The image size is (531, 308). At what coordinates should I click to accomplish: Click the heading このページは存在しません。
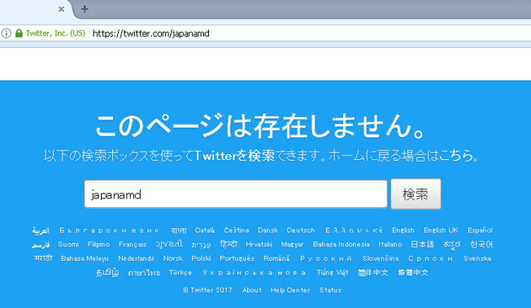(x=260, y=125)
